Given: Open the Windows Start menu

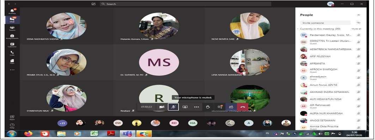Looking at the screenshot, I should (x=12, y=134).
